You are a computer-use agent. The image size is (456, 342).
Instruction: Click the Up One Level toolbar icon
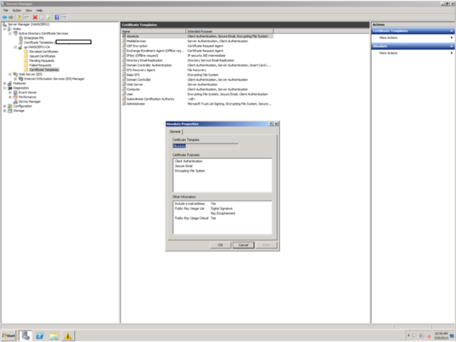coord(20,17)
